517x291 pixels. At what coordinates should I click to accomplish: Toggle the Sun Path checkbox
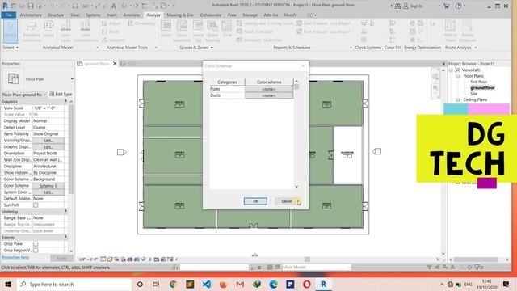pyautogui.click(x=36, y=205)
